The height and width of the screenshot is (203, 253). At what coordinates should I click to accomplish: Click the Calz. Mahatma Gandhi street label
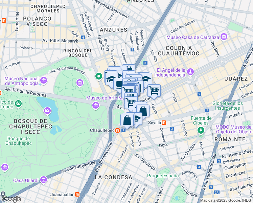pos(67,70)
